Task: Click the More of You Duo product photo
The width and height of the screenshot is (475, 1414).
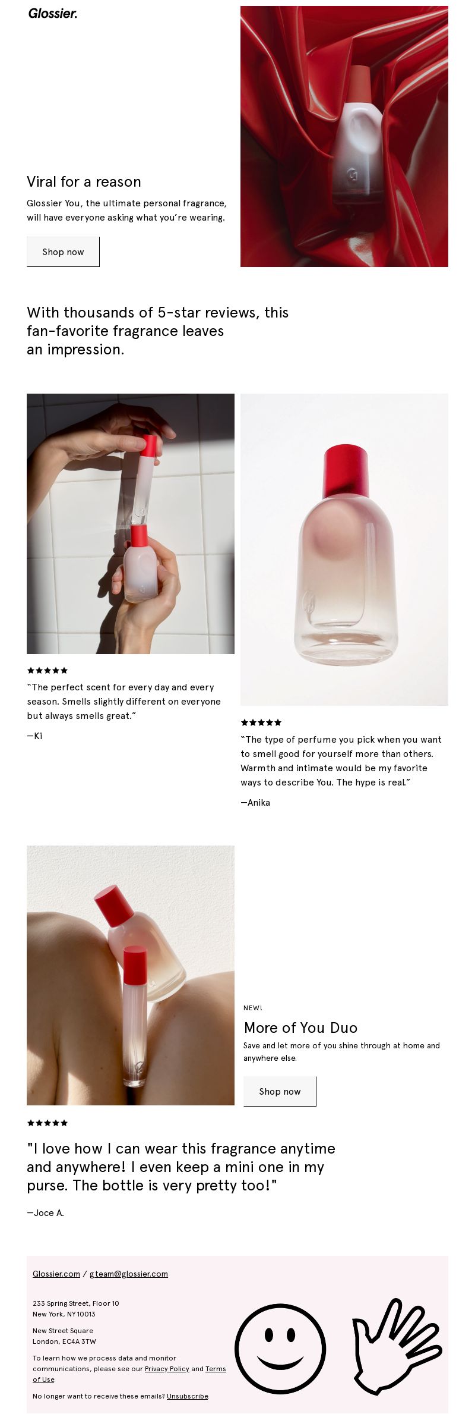Action: click(x=131, y=975)
